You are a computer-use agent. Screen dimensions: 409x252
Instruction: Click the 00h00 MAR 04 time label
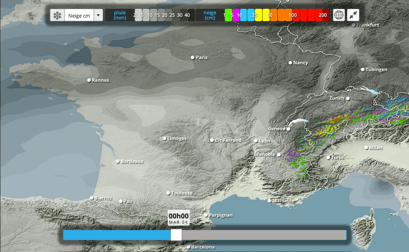pyautogui.click(x=178, y=218)
